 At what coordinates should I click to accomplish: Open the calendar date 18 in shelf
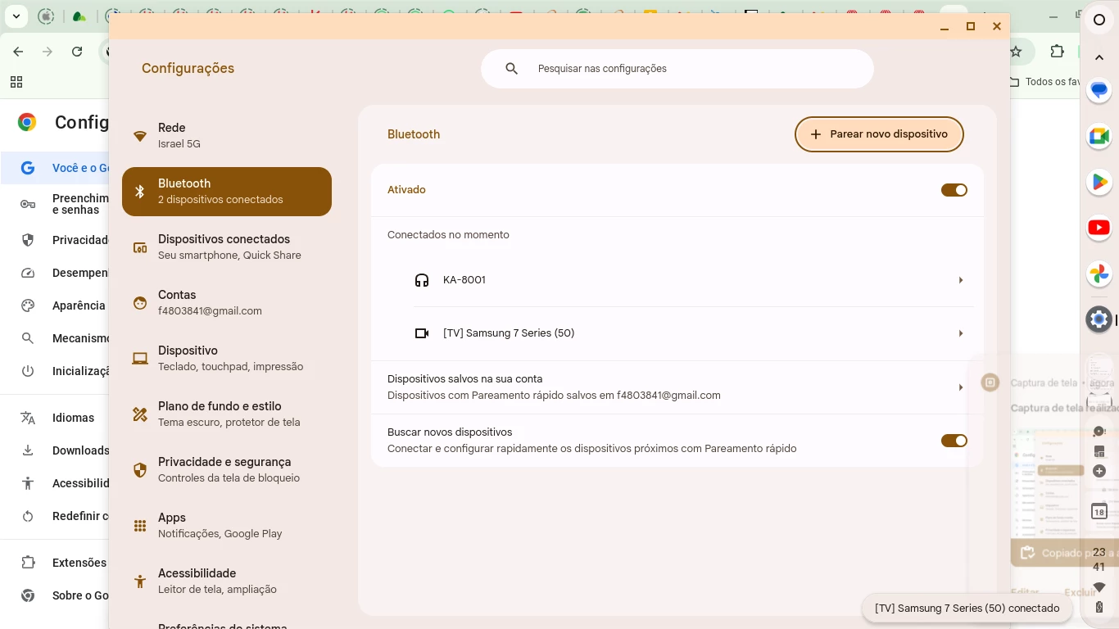(1099, 511)
